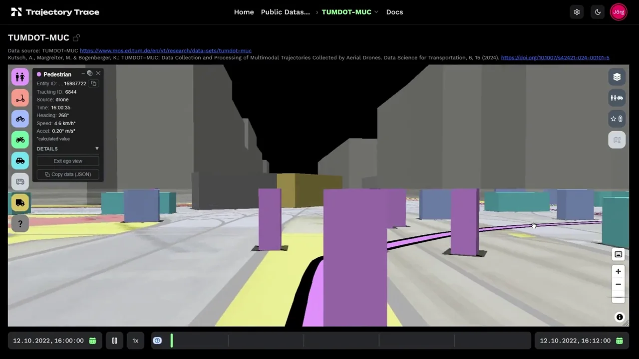The width and height of the screenshot is (639, 359).
Task: Click the timeline help question icon
Action: click(157, 341)
